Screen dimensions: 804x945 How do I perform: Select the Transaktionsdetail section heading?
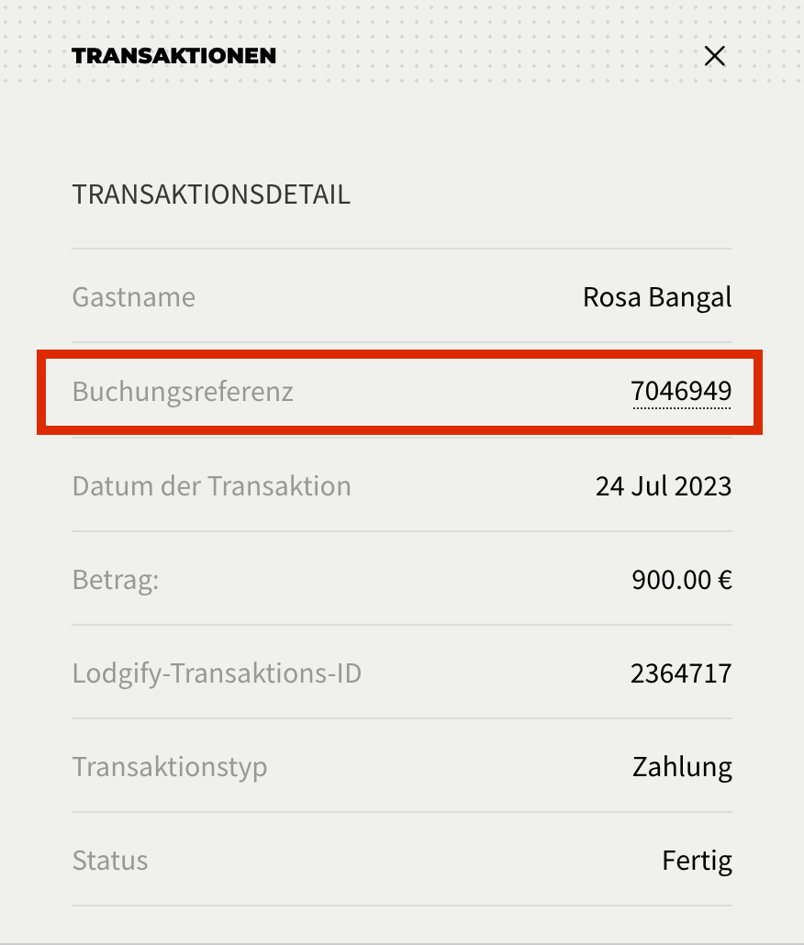tap(211, 194)
